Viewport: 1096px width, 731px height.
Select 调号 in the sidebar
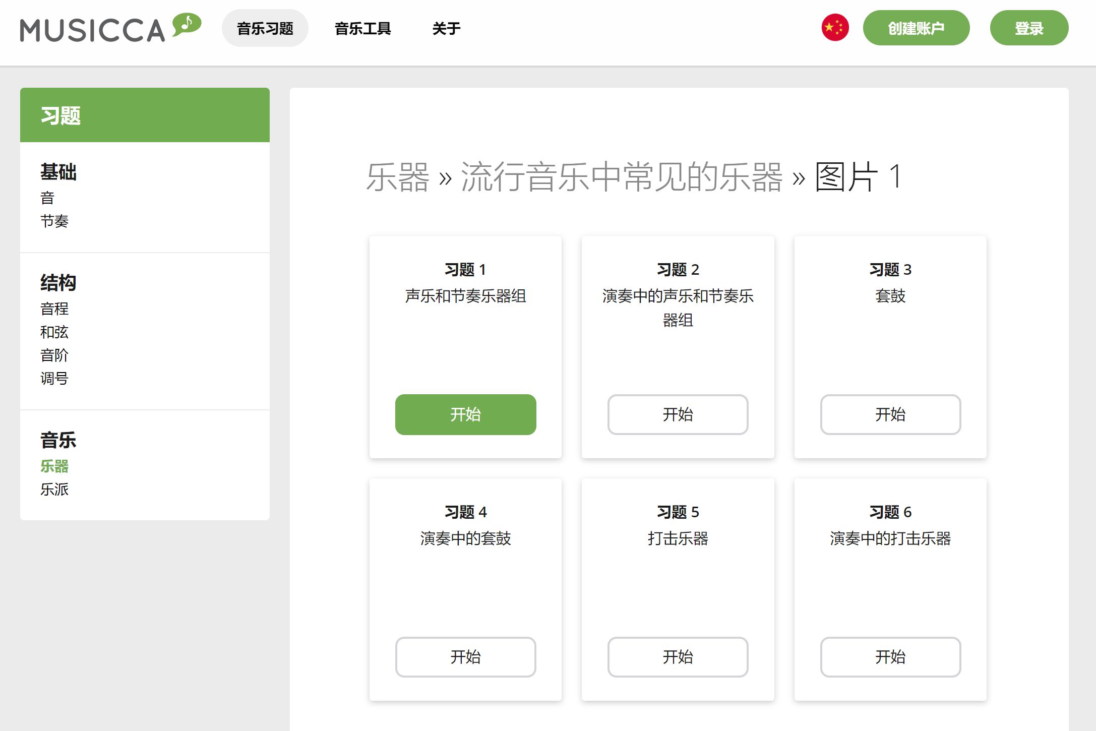tap(54, 379)
